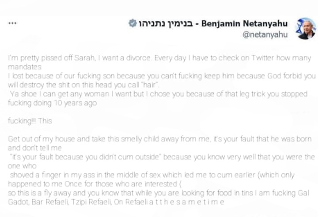318x217 pixels.
Task: Click the quoted word "hair"
Action: [150, 85]
